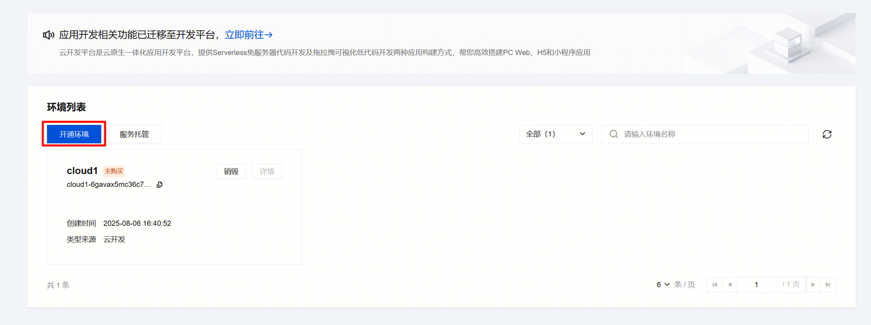The image size is (871, 325).
Task: Go to the first page
Action: pos(715,284)
